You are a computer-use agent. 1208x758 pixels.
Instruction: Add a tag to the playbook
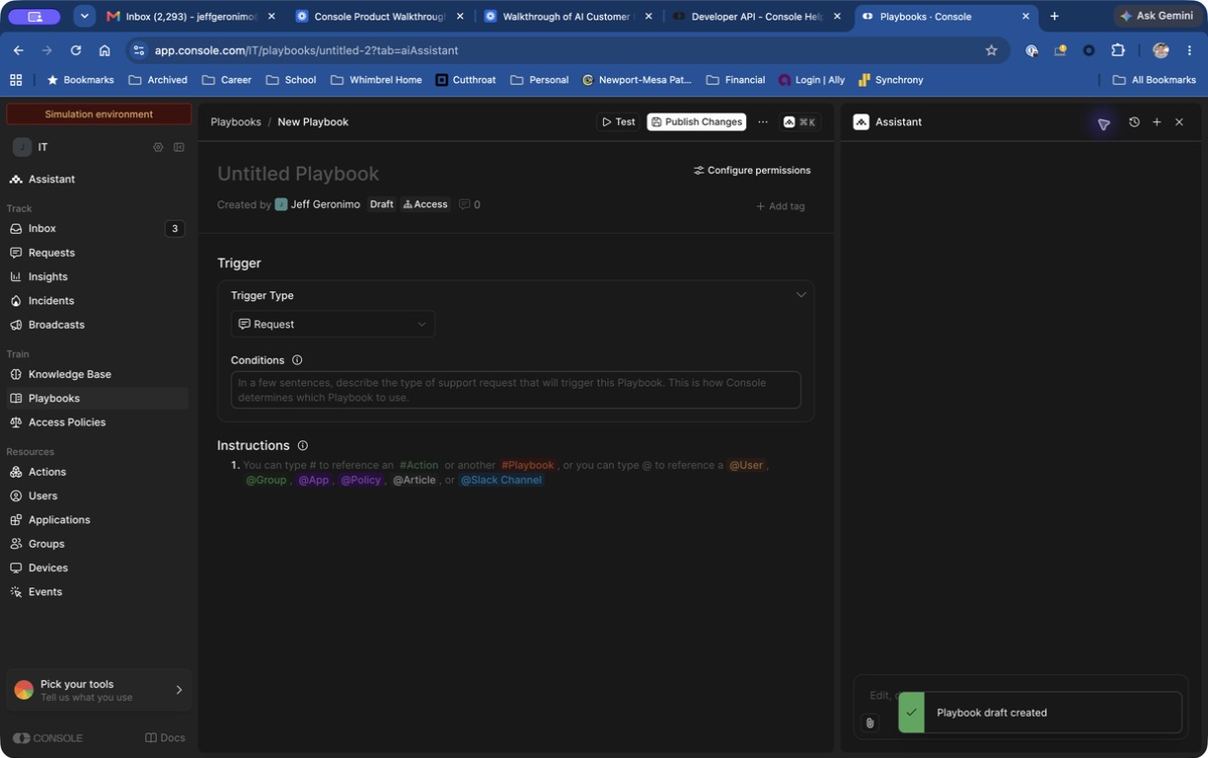point(780,206)
